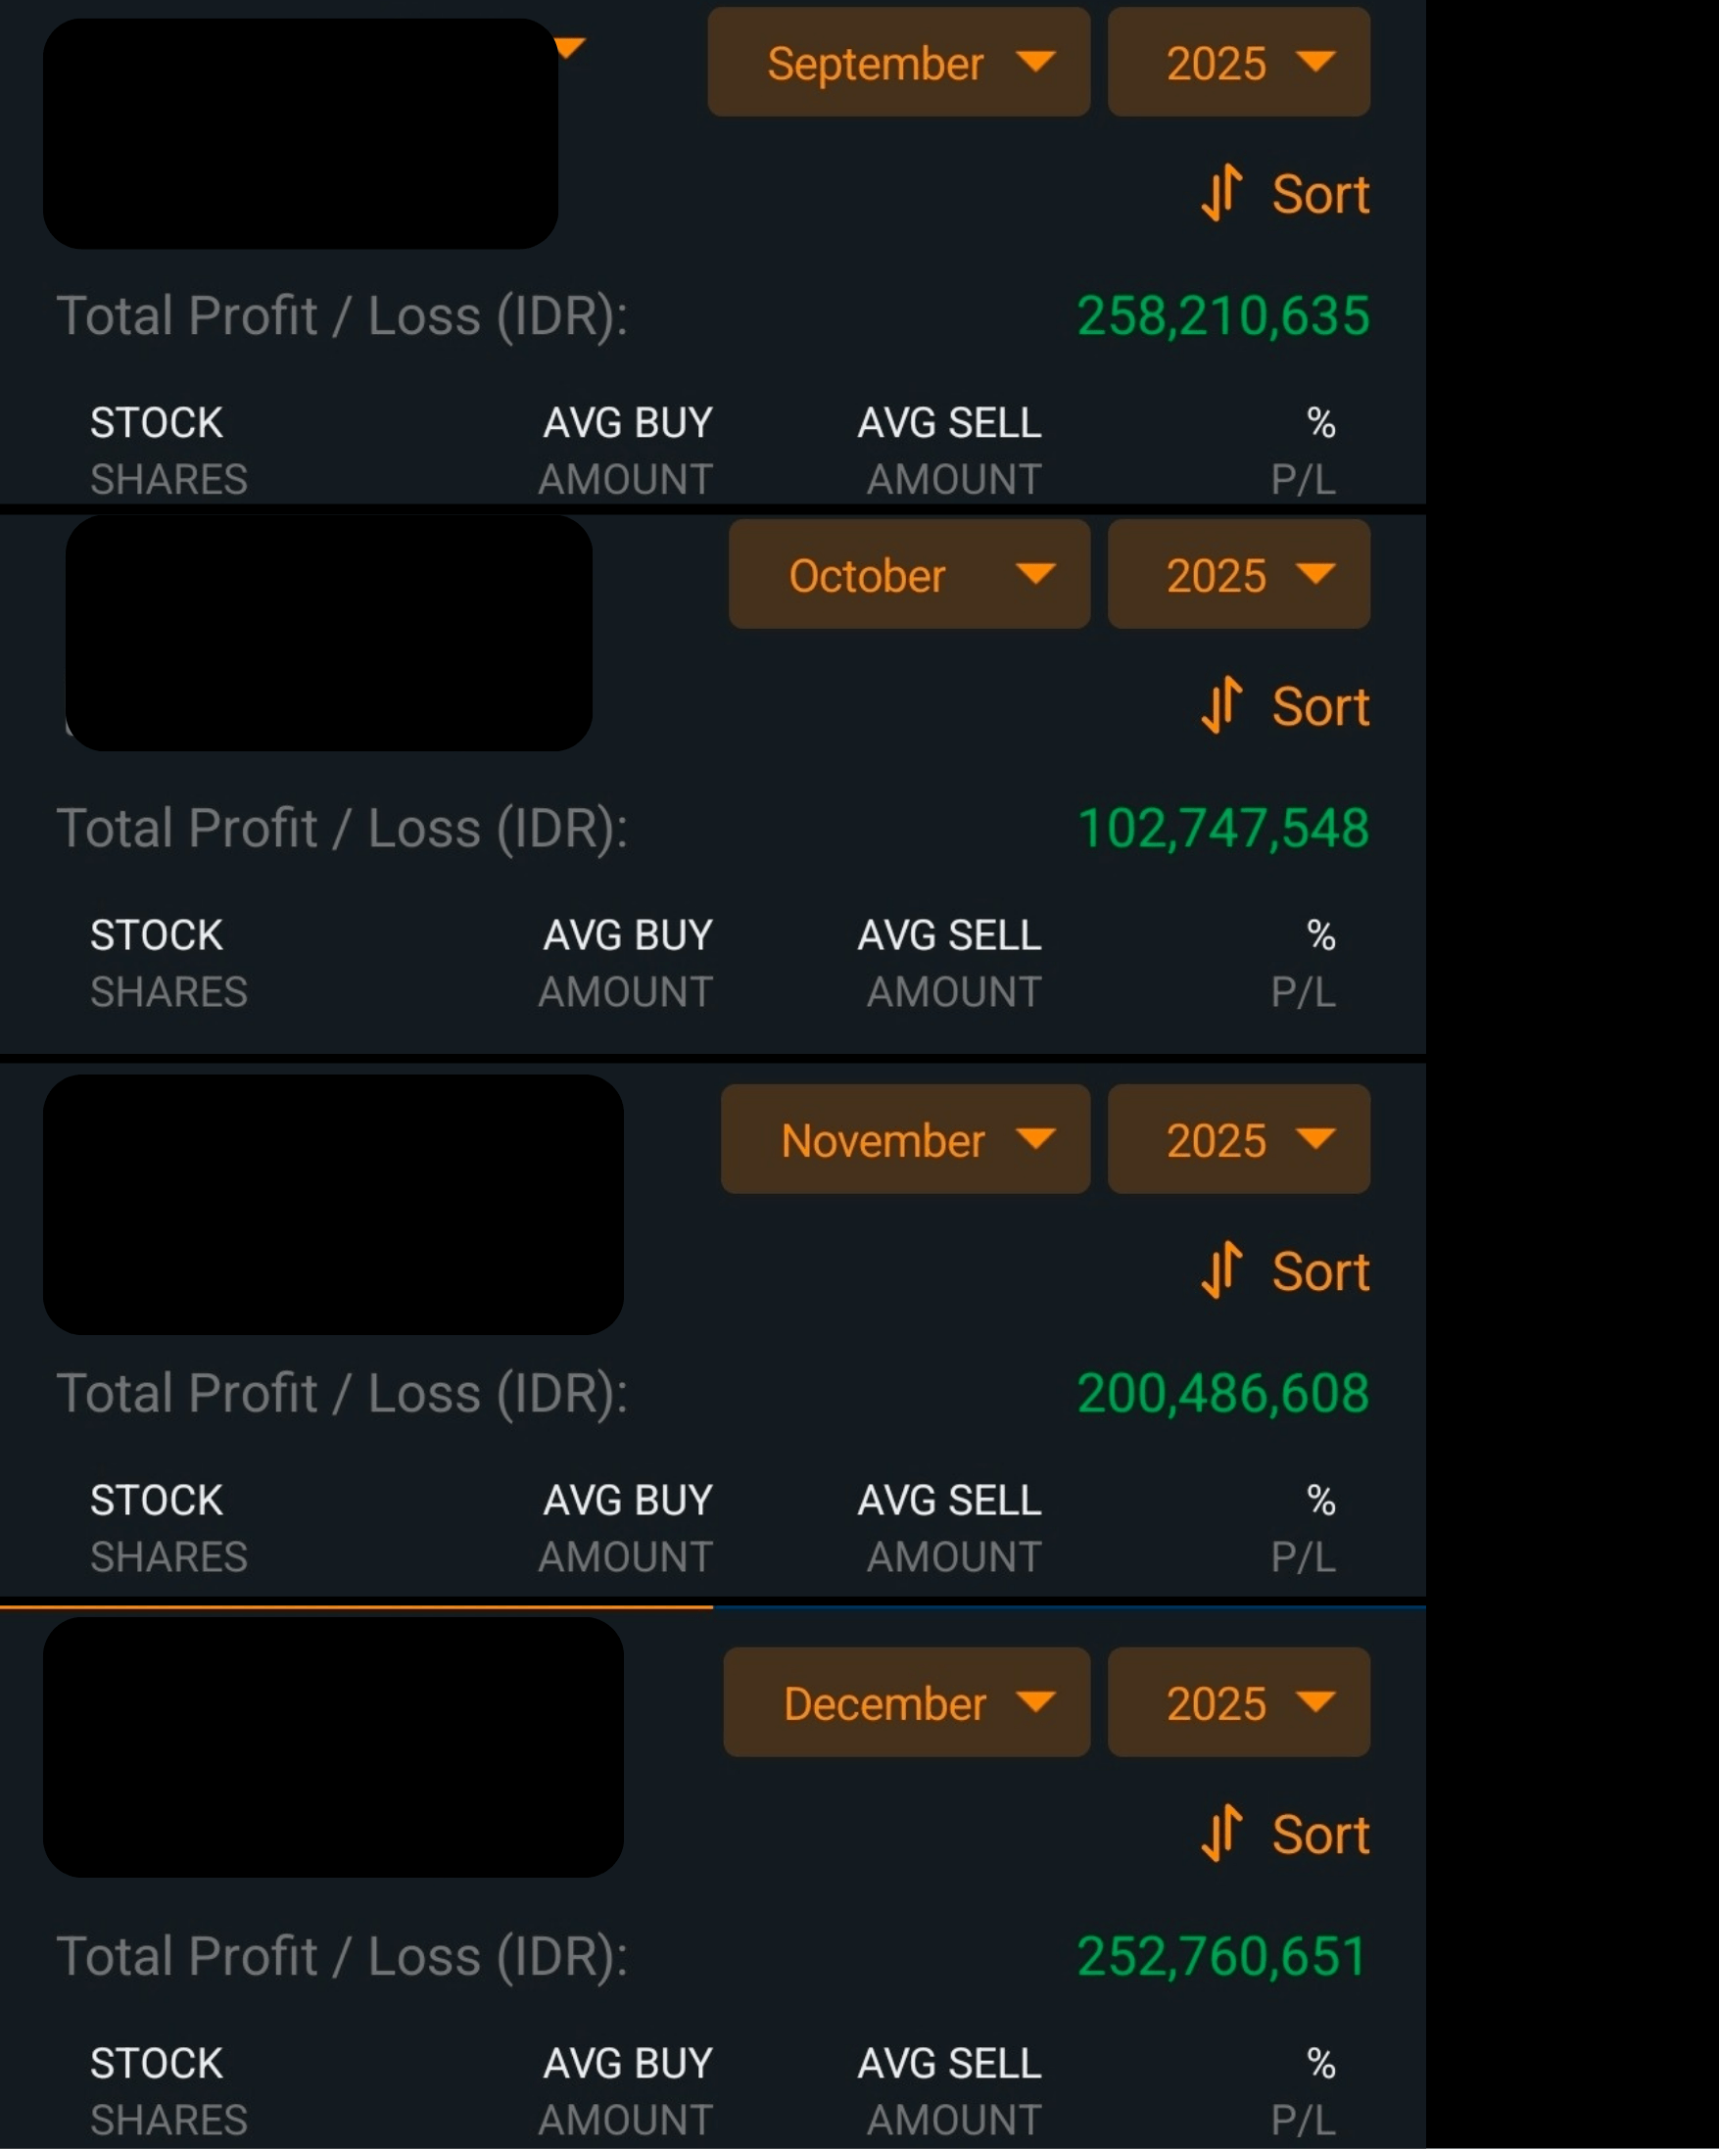Image resolution: width=1719 pixels, height=2149 pixels.
Task: Click the Sort arrows icon under September
Action: pos(1221,192)
